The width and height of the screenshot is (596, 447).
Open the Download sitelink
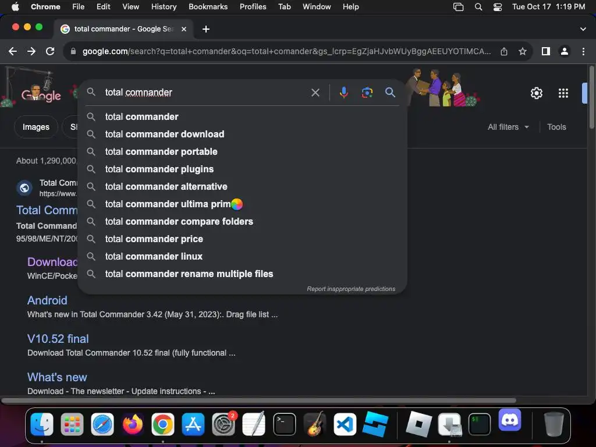52,262
